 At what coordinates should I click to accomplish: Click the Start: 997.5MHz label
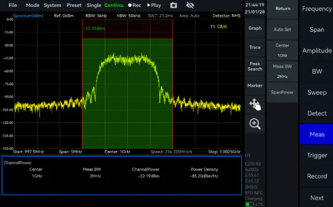pos(29,152)
